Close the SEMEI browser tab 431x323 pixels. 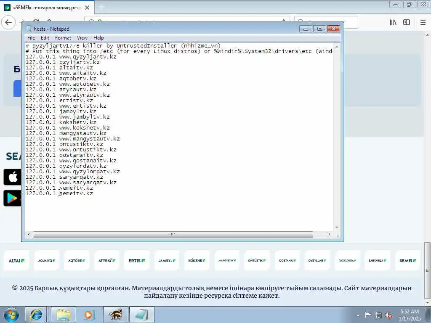click(87, 8)
